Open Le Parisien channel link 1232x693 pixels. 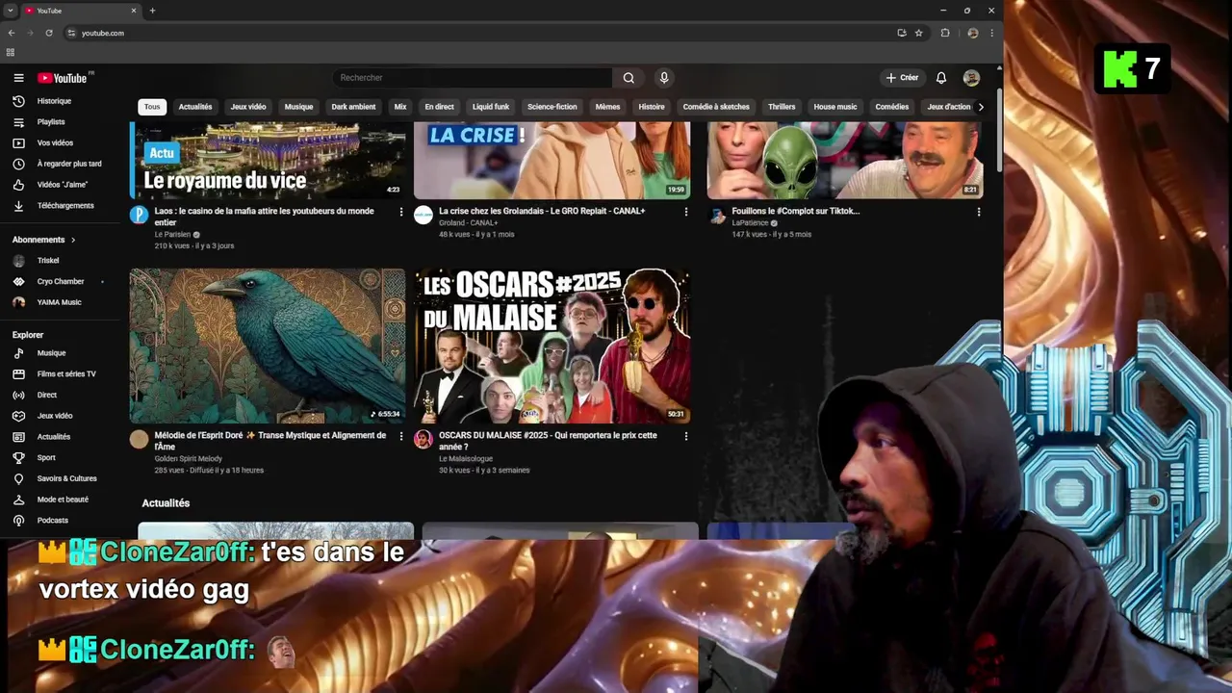[x=172, y=235]
